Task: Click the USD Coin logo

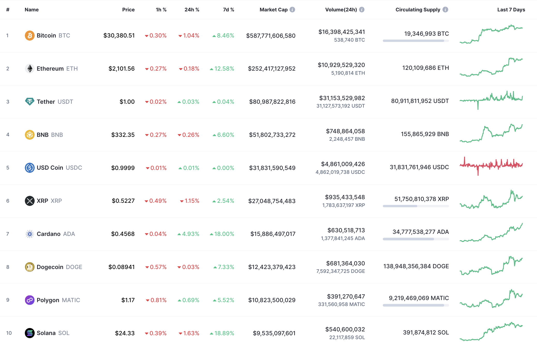Action: click(30, 168)
